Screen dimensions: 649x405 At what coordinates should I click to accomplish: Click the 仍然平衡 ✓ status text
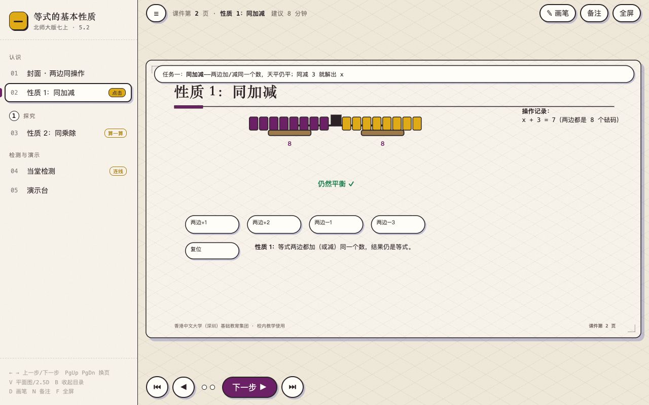point(336,184)
